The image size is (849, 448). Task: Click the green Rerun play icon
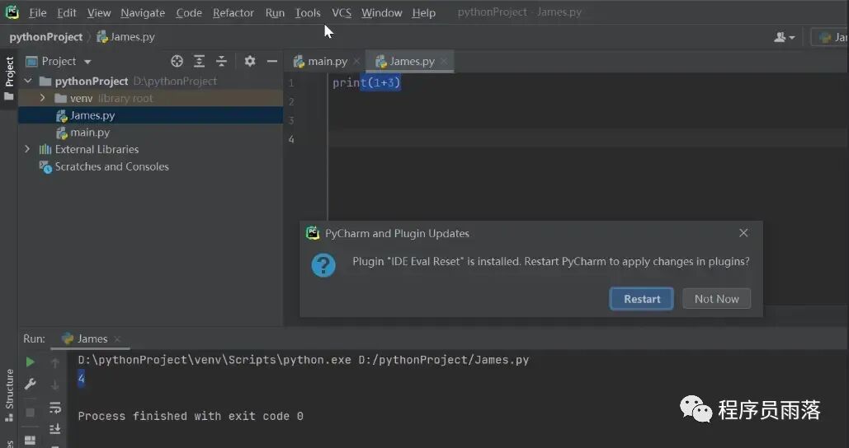[x=31, y=362]
